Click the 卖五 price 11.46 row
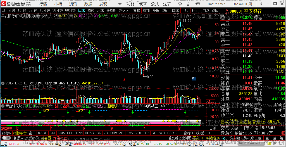 click(x=253, y=23)
